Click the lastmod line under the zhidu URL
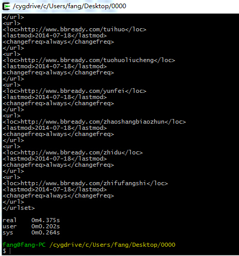This screenshot has height=256, width=239. click(54, 159)
